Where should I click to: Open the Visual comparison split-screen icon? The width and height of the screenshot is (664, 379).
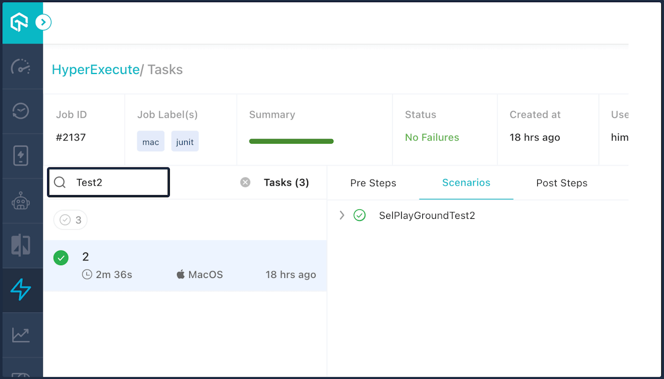(21, 245)
